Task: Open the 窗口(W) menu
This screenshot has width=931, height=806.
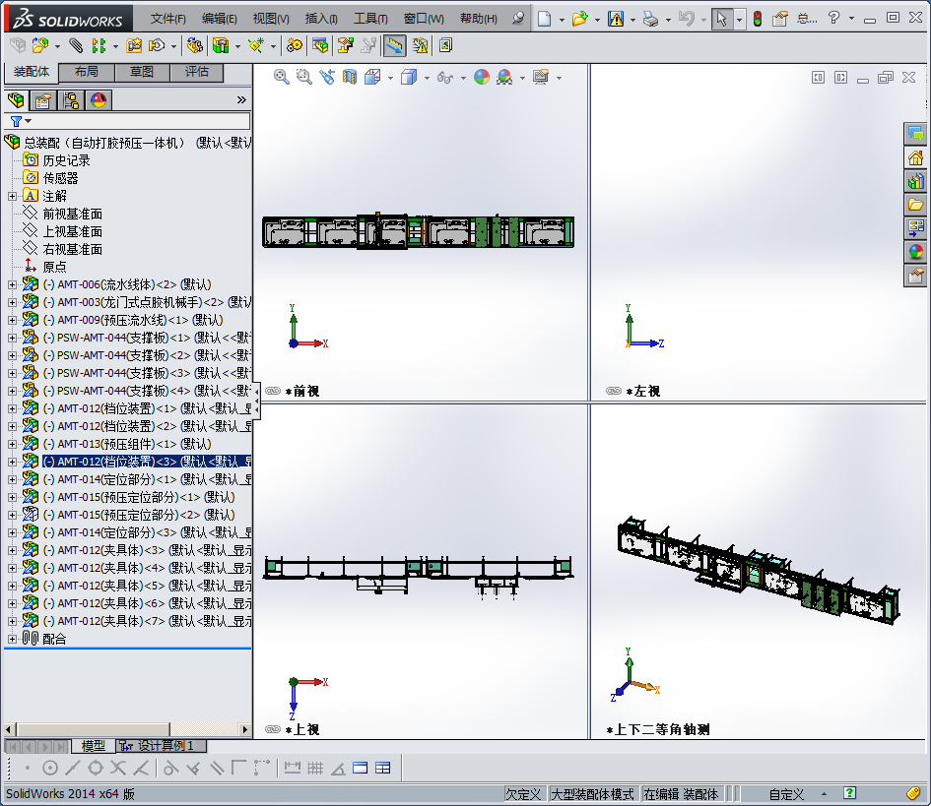Action: 424,19
